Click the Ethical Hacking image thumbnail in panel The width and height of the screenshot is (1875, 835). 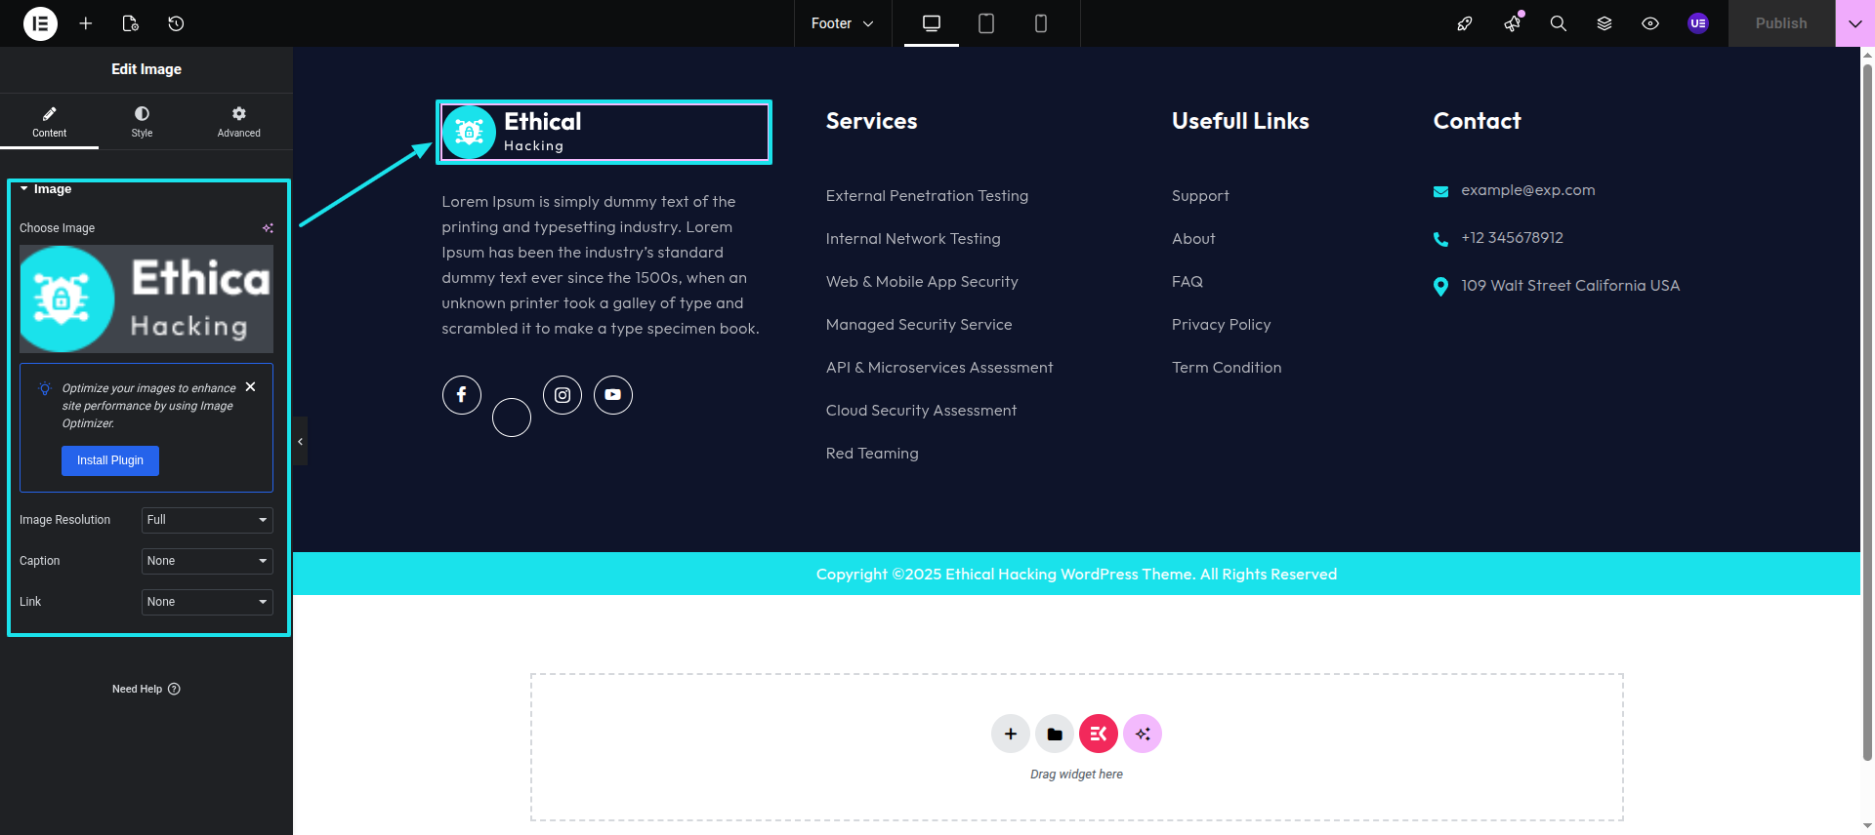tap(146, 298)
